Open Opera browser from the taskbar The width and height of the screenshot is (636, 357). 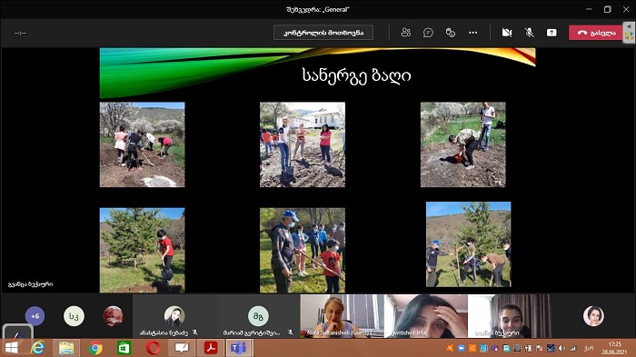coord(153,348)
